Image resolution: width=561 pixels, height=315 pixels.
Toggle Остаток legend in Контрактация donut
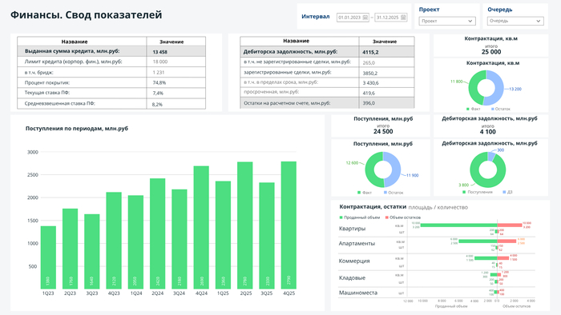pos(501,109)
